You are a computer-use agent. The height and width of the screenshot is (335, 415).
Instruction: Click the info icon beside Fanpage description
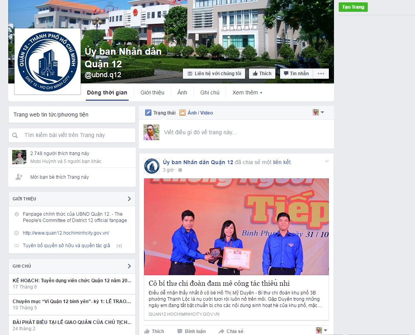[17, 214]
